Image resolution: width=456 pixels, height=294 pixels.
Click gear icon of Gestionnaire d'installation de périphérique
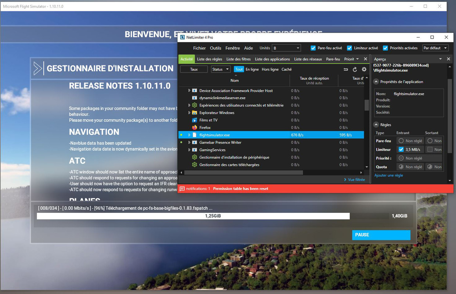pyautogui.click(x=195, y=157)
